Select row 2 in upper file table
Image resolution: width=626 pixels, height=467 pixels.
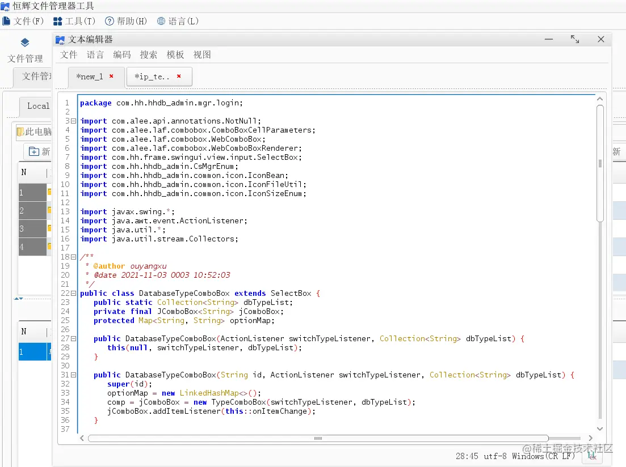click(32, 211)
